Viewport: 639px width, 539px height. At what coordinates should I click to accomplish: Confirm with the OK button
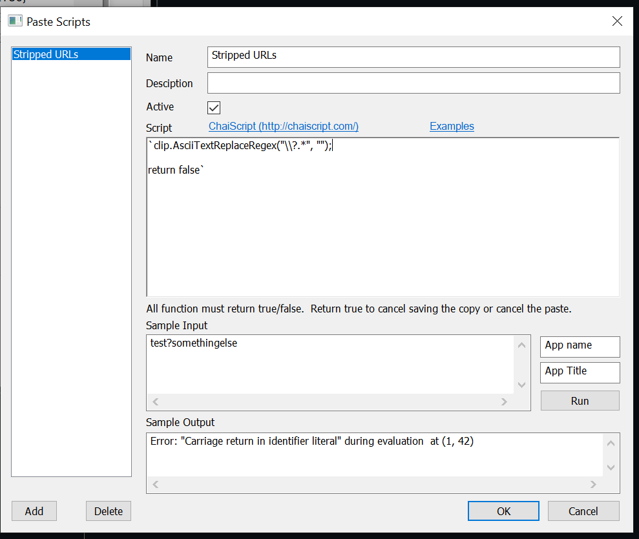click(x=503, y=511)
